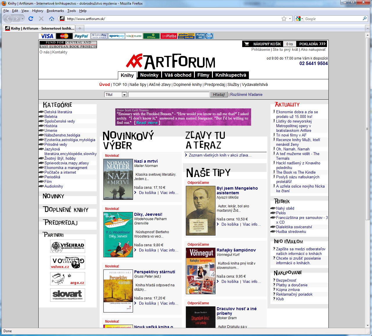Click the OTPpay payment logo
Image resolution: width=372 pixels, height=336 pixels.
coord(151,36)
